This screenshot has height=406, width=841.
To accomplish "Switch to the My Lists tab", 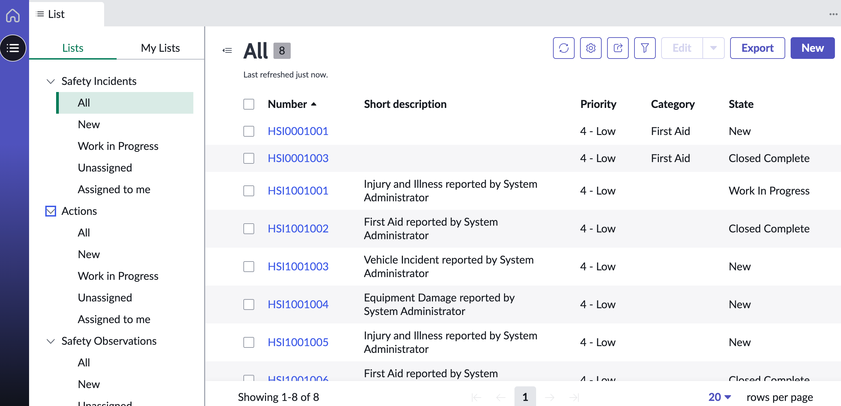I will pyautogui.click(x=160, y=48).
